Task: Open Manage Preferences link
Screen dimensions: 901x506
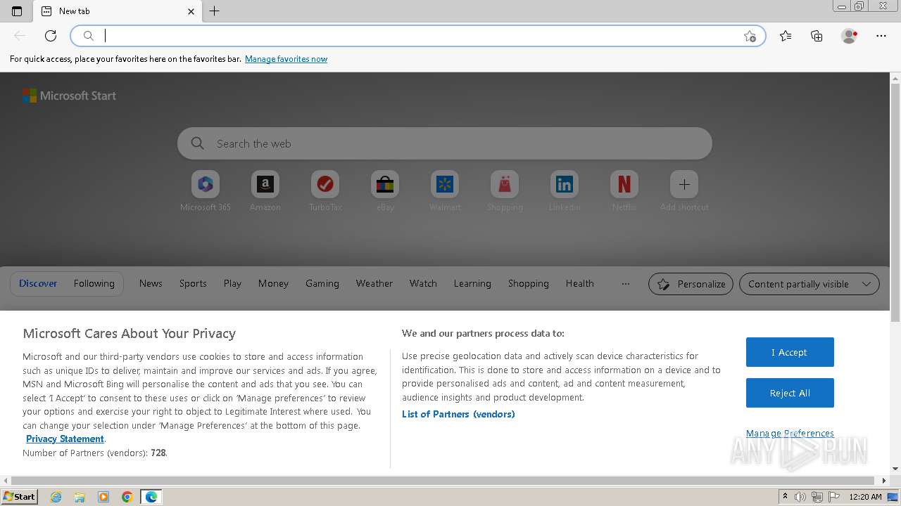Action: point(790,433)
